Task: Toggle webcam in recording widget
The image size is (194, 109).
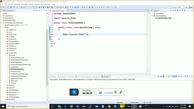Action: coord(115,92)
